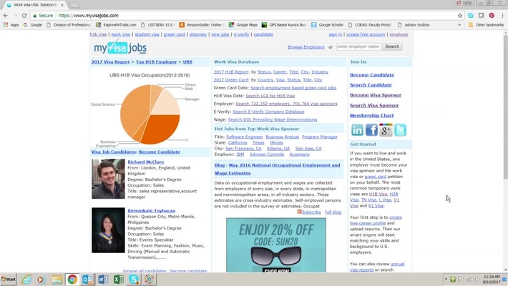Open Google Scholar bookmark
The height and width of the screenshot is (286, 508).
(x=327, y=24)
